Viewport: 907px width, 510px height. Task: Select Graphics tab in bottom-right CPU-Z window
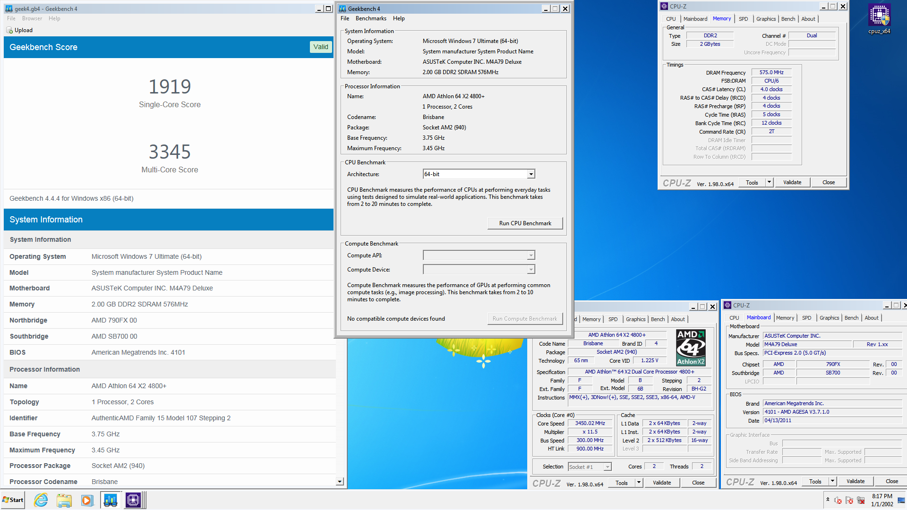829,318
